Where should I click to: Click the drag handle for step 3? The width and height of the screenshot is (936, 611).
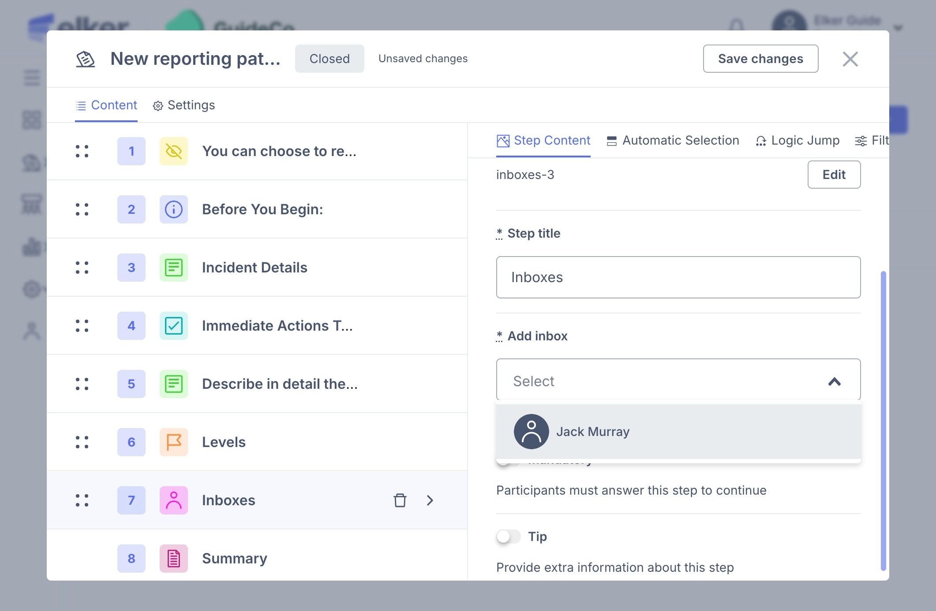click(82, 268)
